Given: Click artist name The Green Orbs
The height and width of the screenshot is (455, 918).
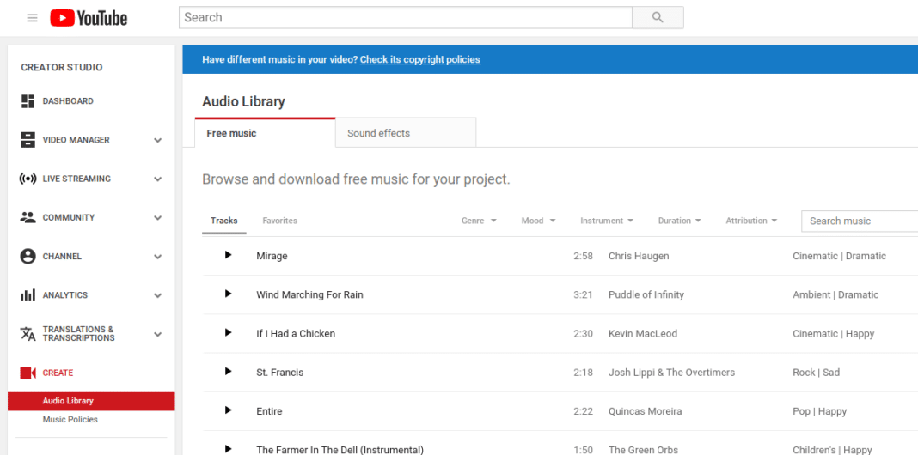Looking at the screenshot, I should tap(644, 450).
